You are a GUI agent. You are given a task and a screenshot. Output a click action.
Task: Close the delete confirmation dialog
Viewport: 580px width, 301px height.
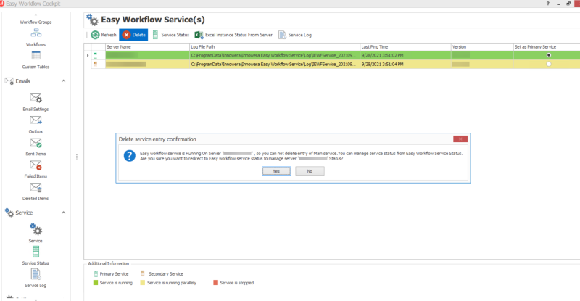pyautogui.click(x=460, y=139)
